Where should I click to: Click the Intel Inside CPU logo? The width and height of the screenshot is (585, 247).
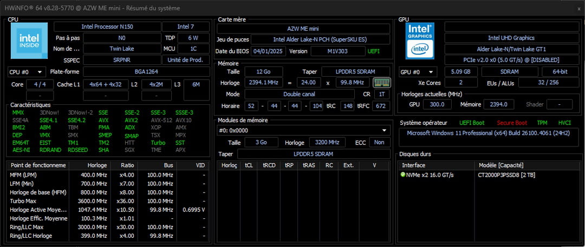29,41
